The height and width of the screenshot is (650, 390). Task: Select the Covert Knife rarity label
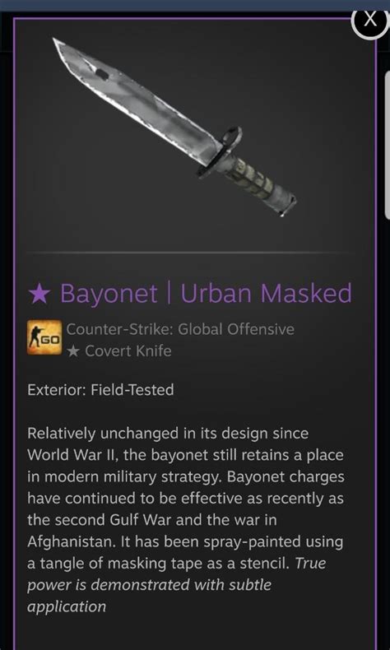tap(128, 351)
